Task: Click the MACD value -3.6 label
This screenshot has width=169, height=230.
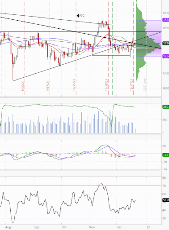Action: [x=166, y=155]
